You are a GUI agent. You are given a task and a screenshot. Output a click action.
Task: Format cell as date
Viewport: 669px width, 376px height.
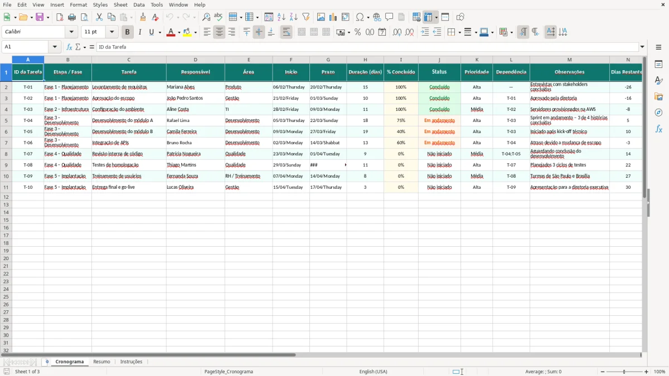point(382,32)
